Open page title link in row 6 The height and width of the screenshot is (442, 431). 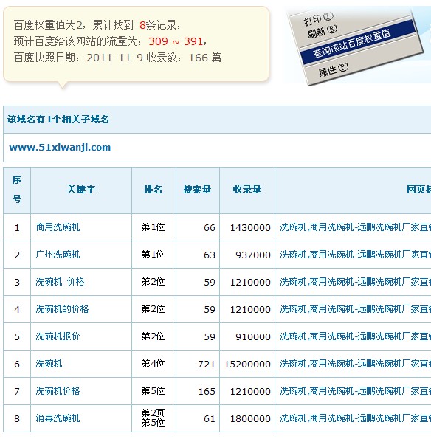355,364
